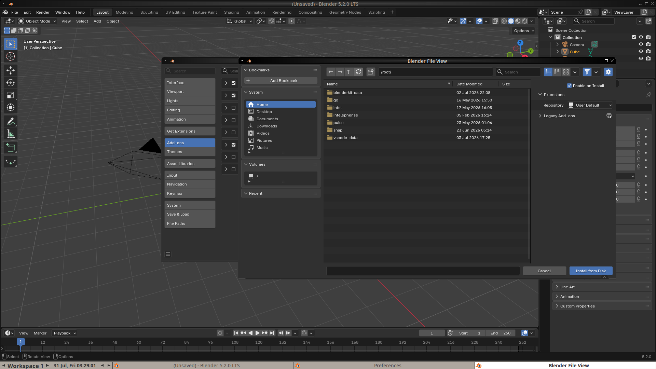Disable the Camera in renders

(x=648, y=44)
